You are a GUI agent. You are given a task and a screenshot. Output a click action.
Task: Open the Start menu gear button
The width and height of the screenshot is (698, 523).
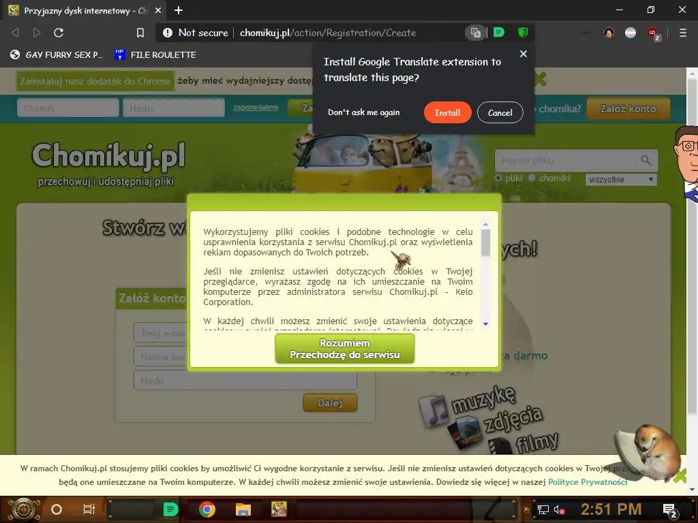(23, 509)
